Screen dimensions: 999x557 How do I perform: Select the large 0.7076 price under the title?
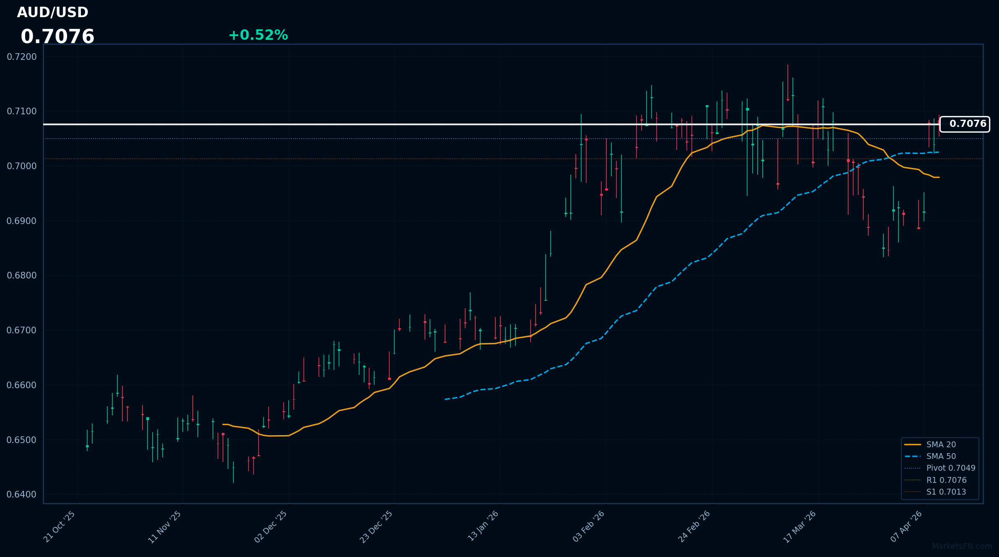(57, 37)
